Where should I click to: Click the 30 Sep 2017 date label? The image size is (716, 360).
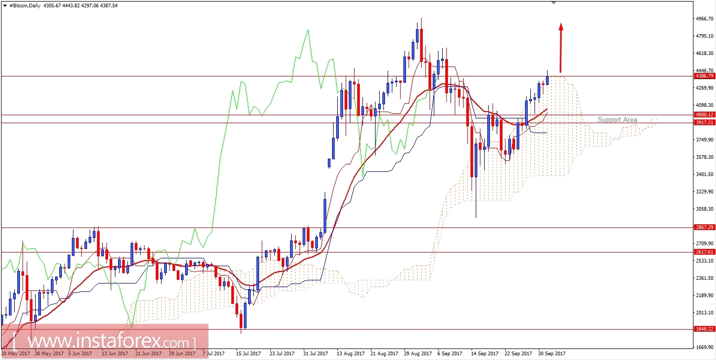coord(552,354)
